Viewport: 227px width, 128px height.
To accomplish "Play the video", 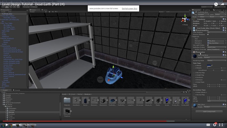I will pyautogui.click(x=7, y=125).
